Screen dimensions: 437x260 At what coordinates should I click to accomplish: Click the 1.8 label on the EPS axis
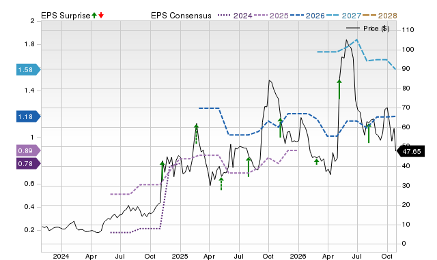click(29, 44)
